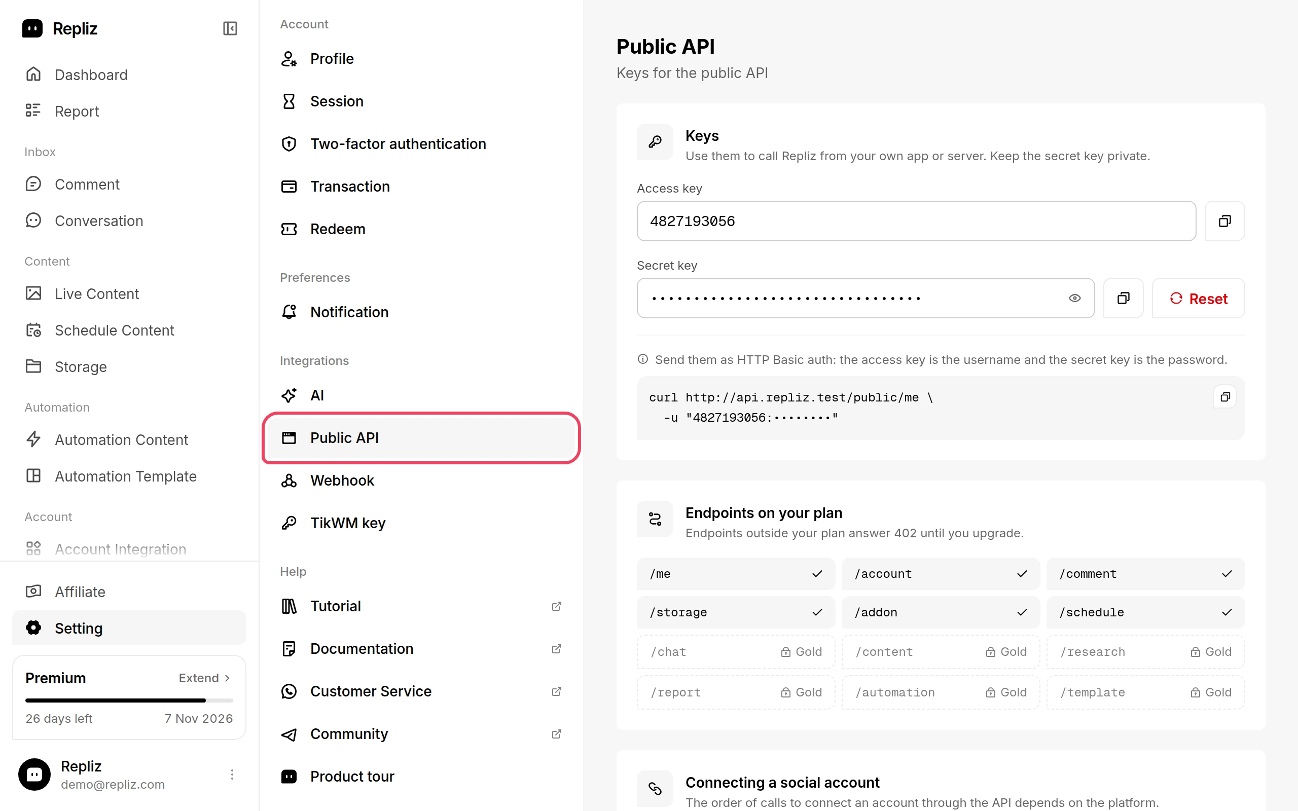Open the Customer Service link
1298x811 pixels.
[x=421, y=691]
